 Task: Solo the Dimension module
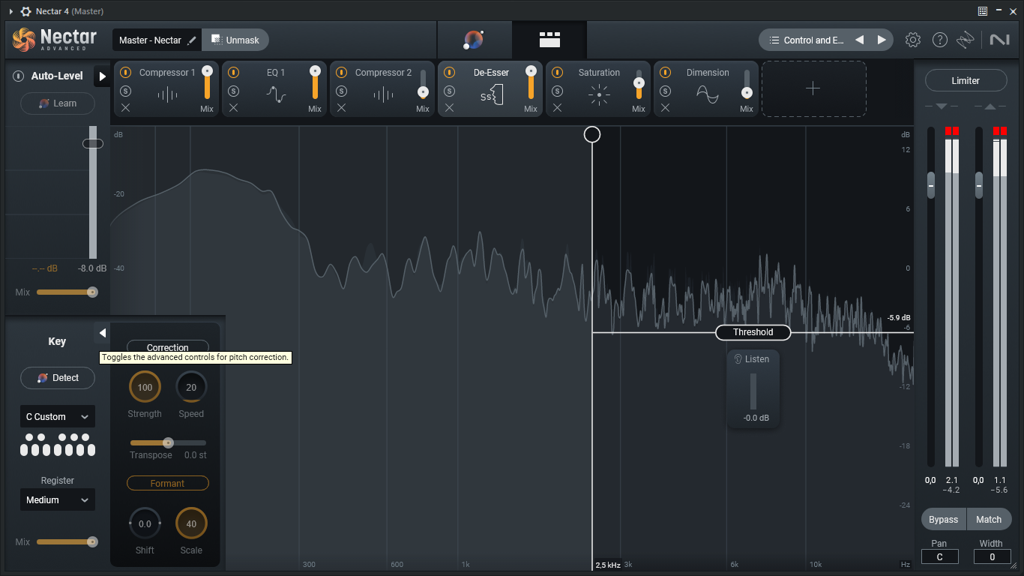click(x=665, y=91)
